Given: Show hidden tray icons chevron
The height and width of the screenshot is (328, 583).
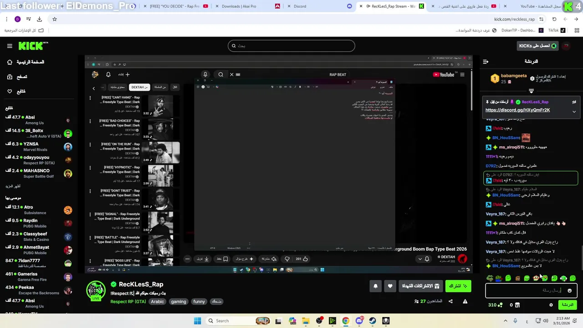Looking at the screenshot, I should pos(505,321).
